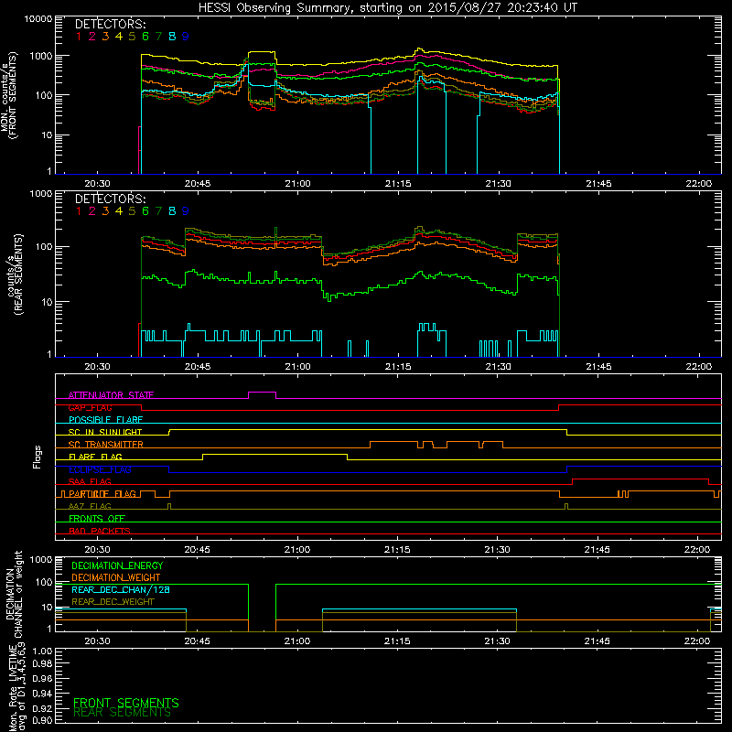Viewport: 732px width, 732px height.
Task: Click the REAR_DEC_WEIGHT legend entry
Action: 113,602
